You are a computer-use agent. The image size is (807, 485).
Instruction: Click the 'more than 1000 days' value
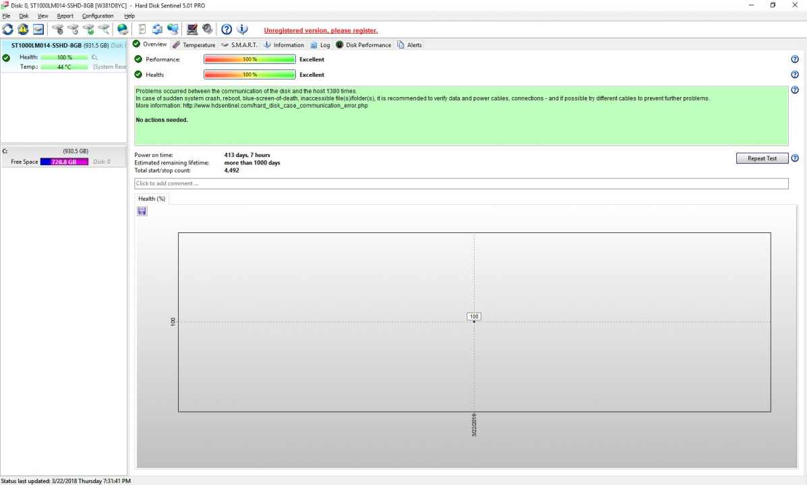point(252,162)
